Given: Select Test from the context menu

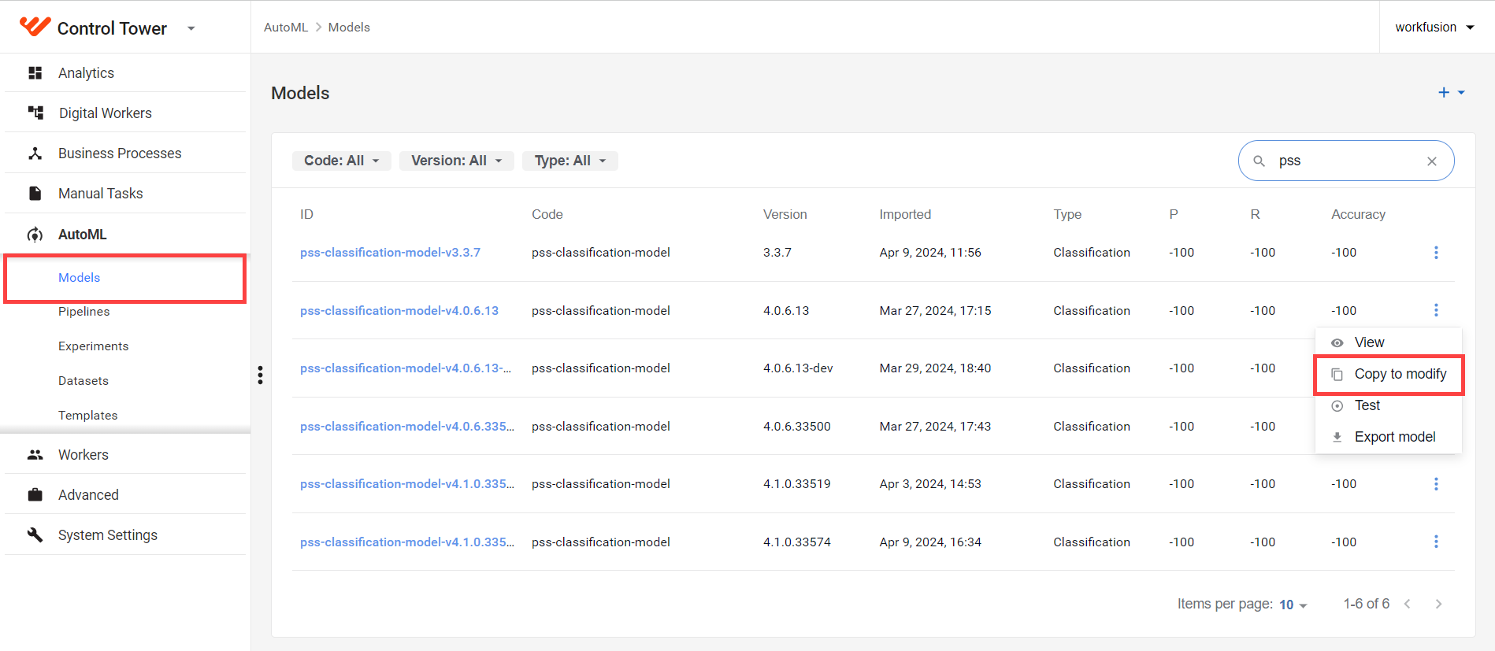Looking at the screenshot, I should tap(1389, 405).
